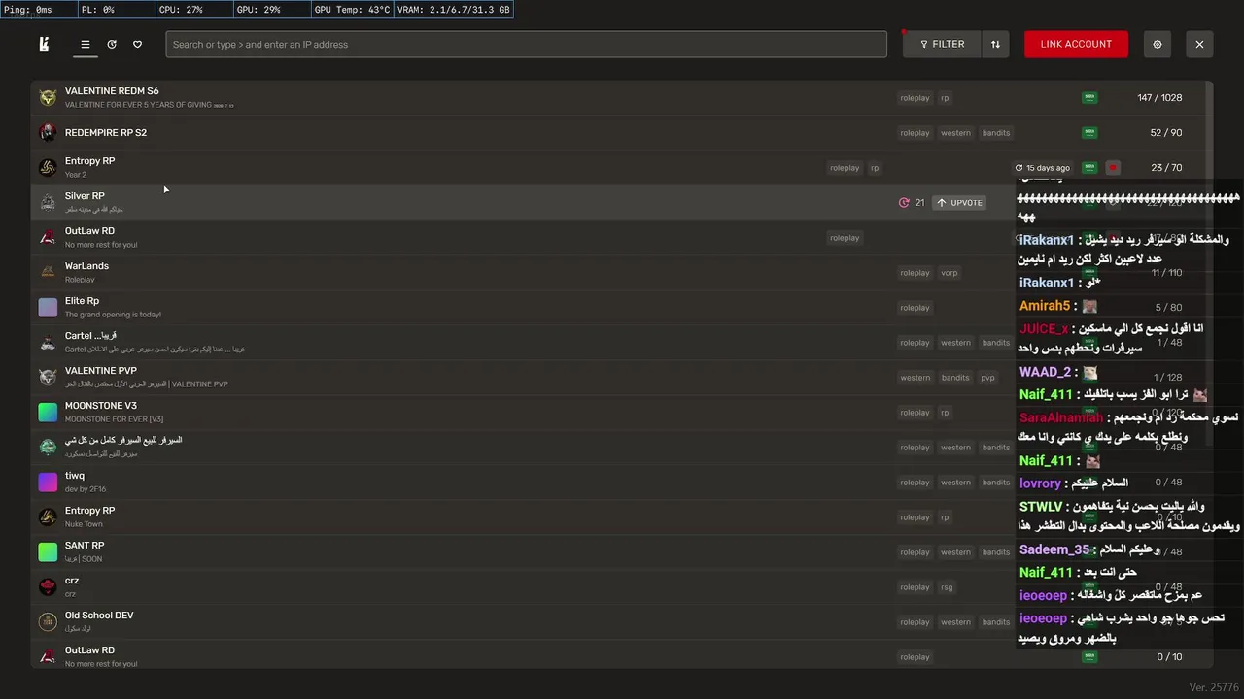Click the sort order arrows icon
Viewport: 1244px width, 699px height.
(995, 44)
